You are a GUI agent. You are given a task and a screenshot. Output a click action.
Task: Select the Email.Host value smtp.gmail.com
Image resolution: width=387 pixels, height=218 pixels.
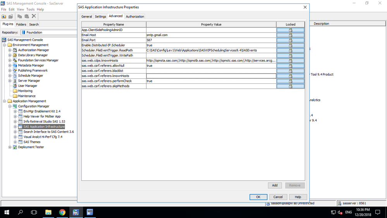[x=157, y=35]
